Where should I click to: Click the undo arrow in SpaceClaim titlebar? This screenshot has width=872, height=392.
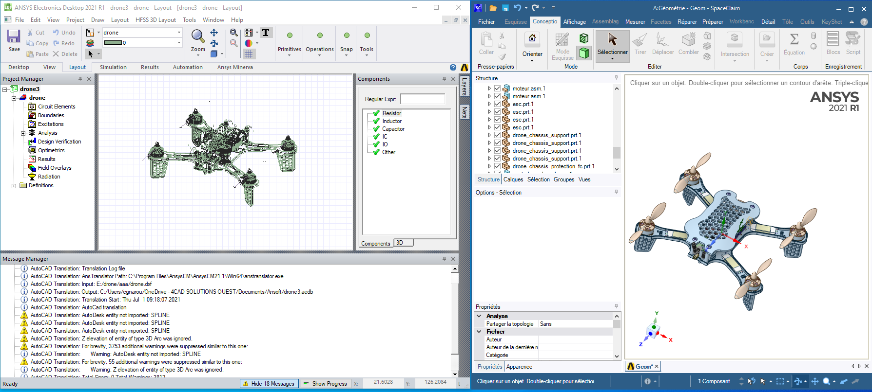[x=518, y=8]
